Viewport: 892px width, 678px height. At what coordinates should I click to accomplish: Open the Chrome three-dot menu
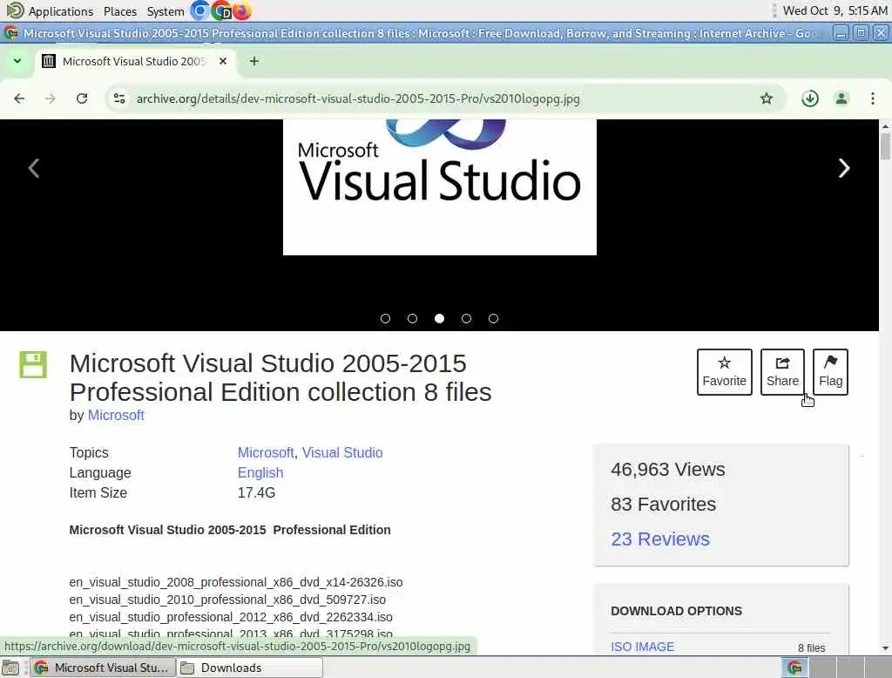pos(873,98)
